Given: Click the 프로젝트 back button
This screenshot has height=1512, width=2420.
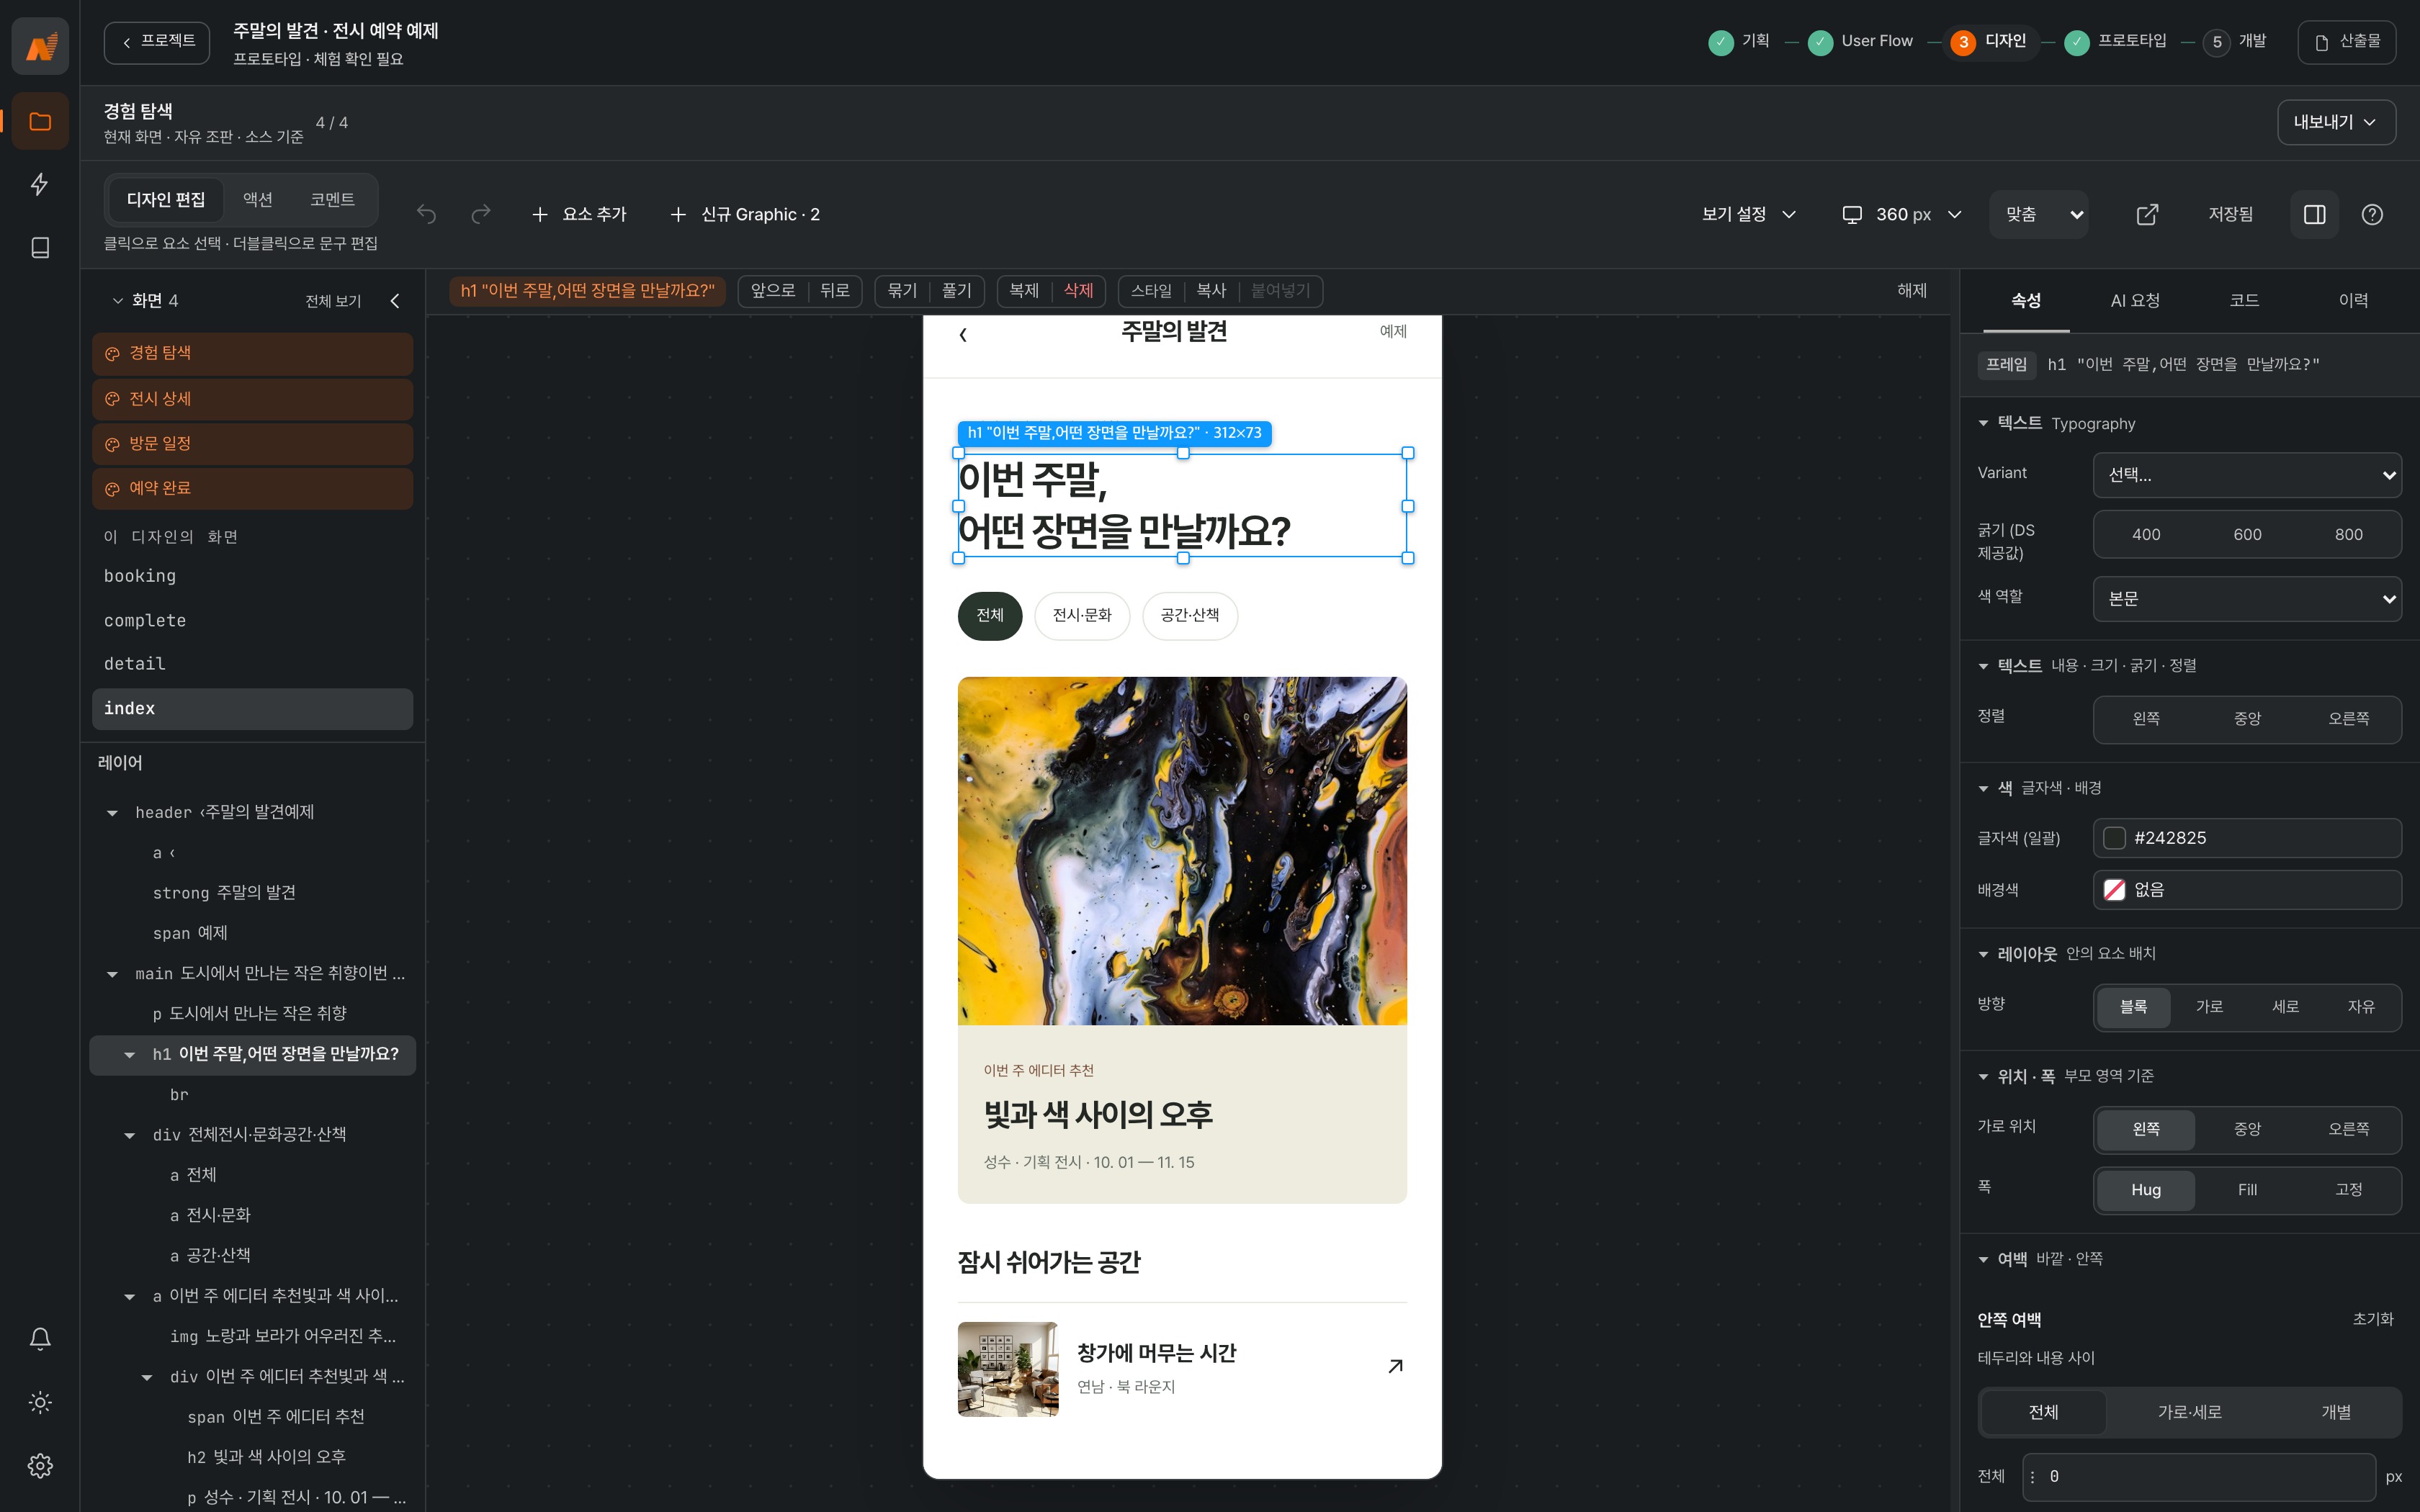Looking at the screenshot, I should tap(157, 42).
